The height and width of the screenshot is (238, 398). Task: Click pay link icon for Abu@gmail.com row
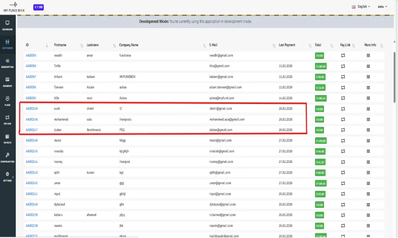(343, 66)
